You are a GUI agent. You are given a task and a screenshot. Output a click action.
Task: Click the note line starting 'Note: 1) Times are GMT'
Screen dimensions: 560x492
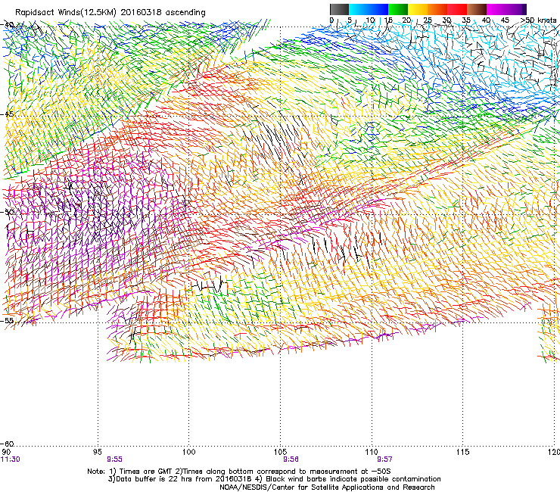(x=239, y=472)
